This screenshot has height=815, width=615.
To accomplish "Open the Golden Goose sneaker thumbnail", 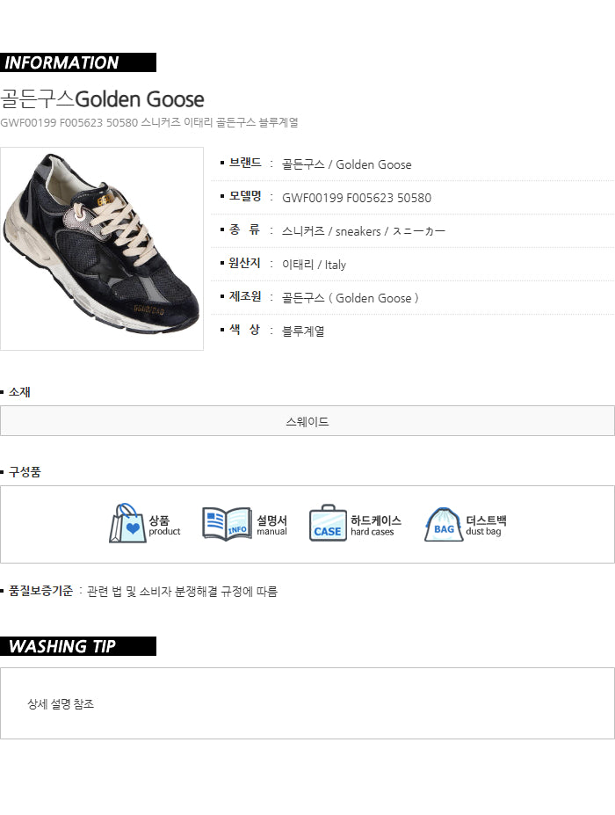I will click(x=102, y=249).
